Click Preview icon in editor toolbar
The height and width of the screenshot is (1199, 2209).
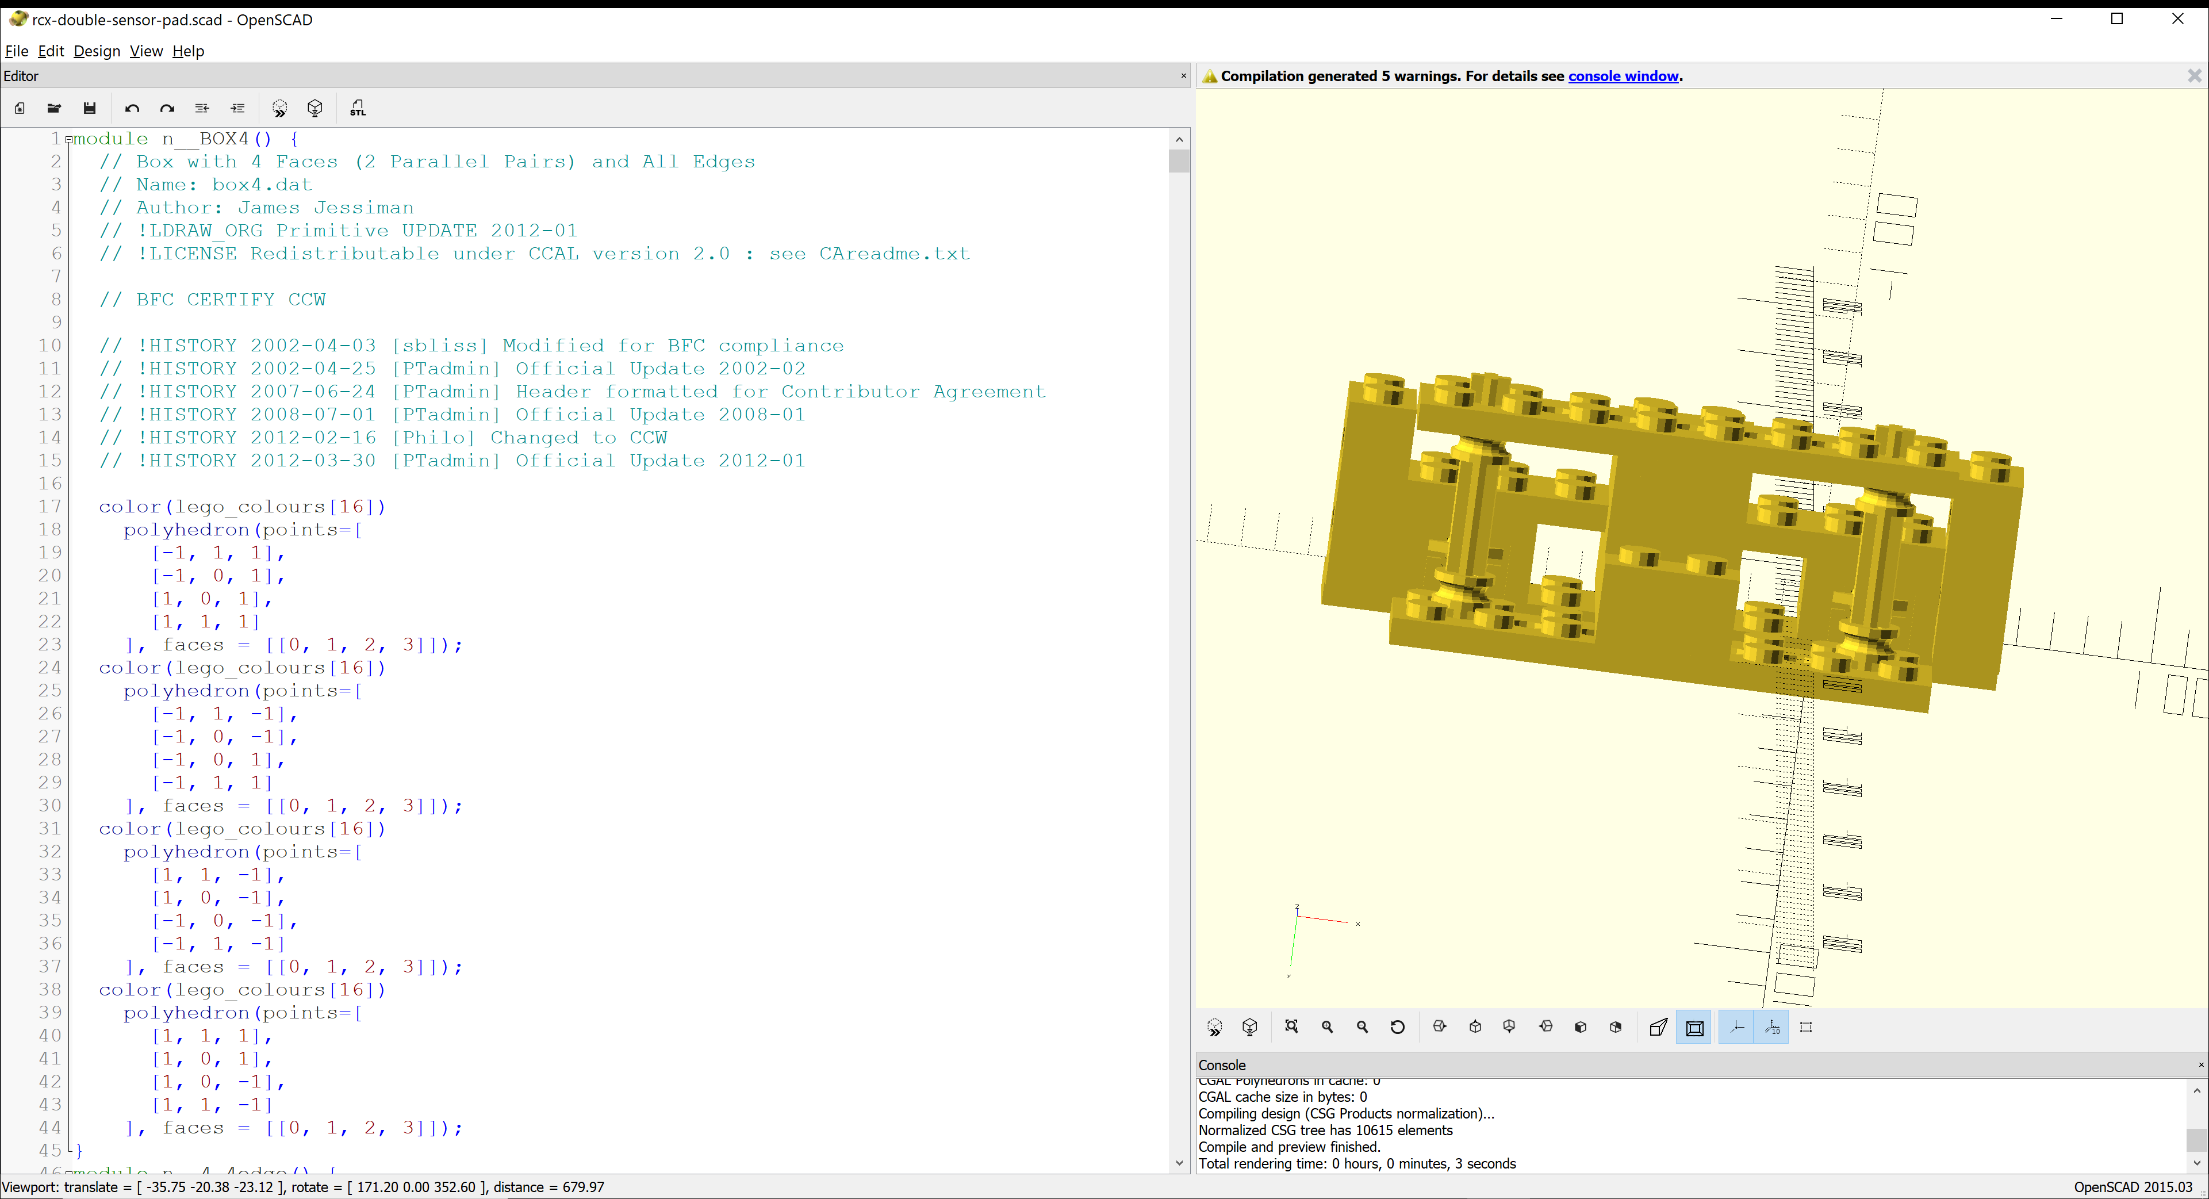click(279, 108)
